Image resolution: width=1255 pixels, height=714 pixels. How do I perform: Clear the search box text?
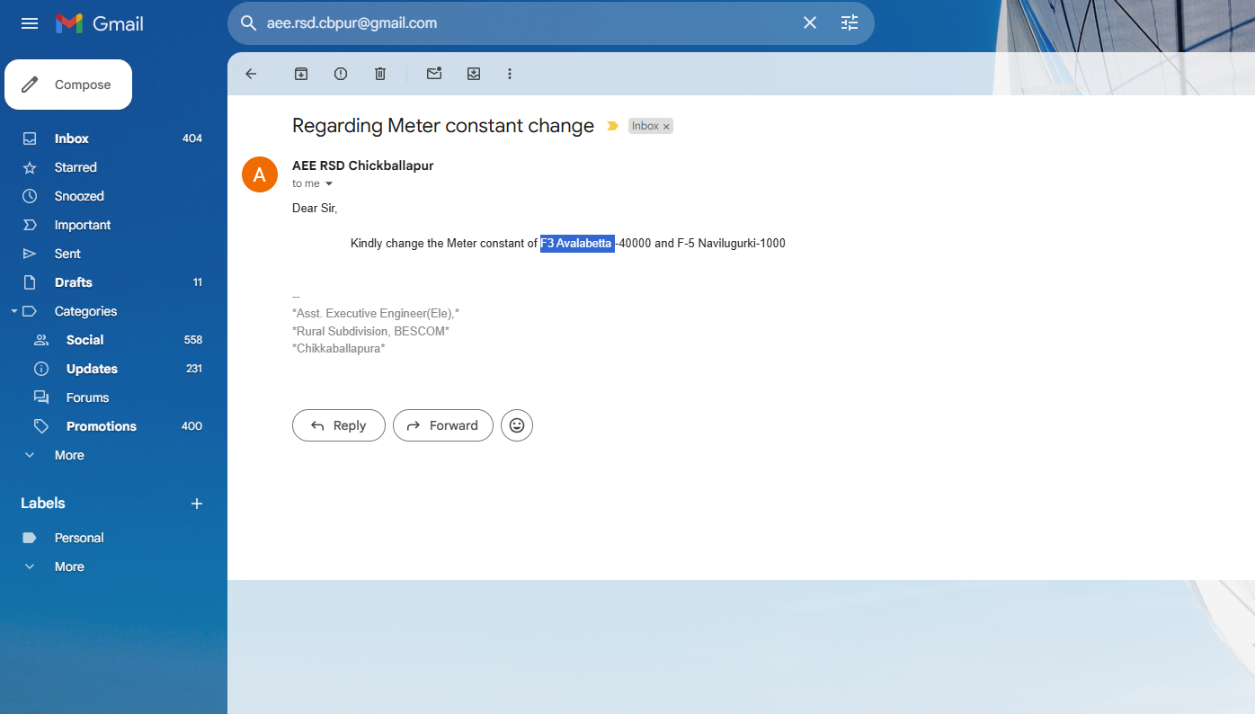[810, 23]
